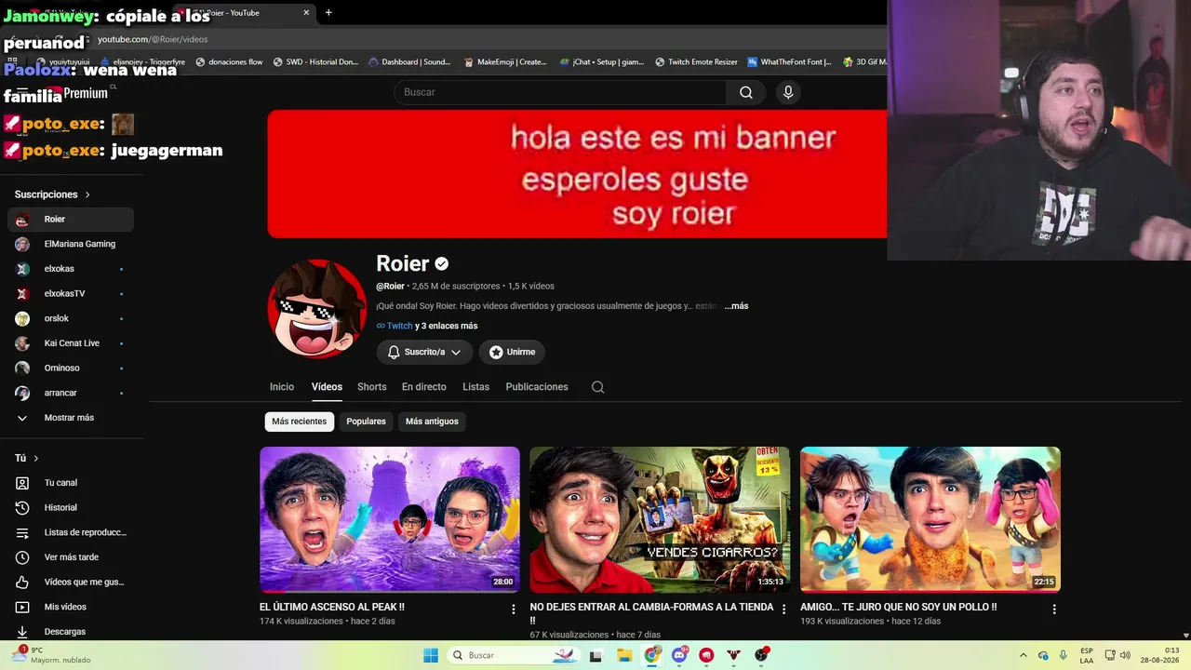Open Videos que me gustan in sidebar
The height and width of the screenshot is (670, 1191).
[x=71, y=582]
